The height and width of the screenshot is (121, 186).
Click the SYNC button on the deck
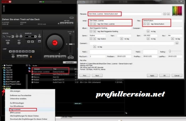coord(64,57)
